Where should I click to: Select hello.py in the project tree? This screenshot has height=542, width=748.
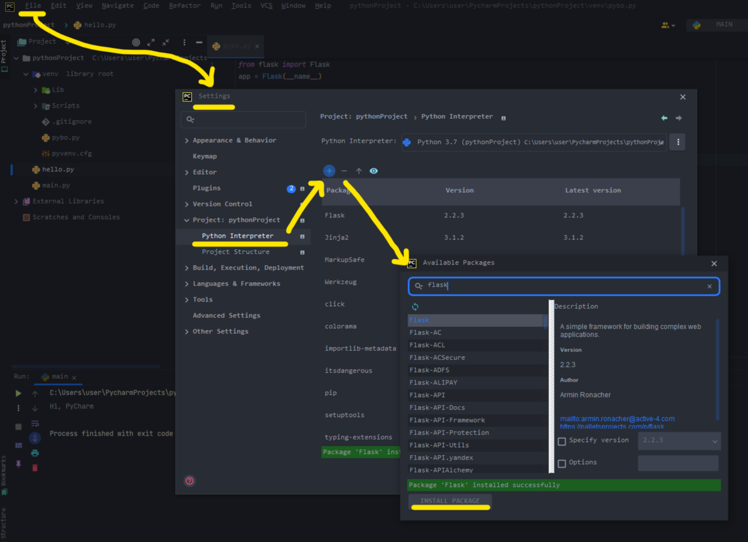[x=58, y=169]
